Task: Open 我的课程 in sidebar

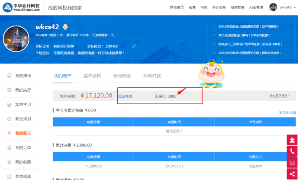Action: click(23, 76)
